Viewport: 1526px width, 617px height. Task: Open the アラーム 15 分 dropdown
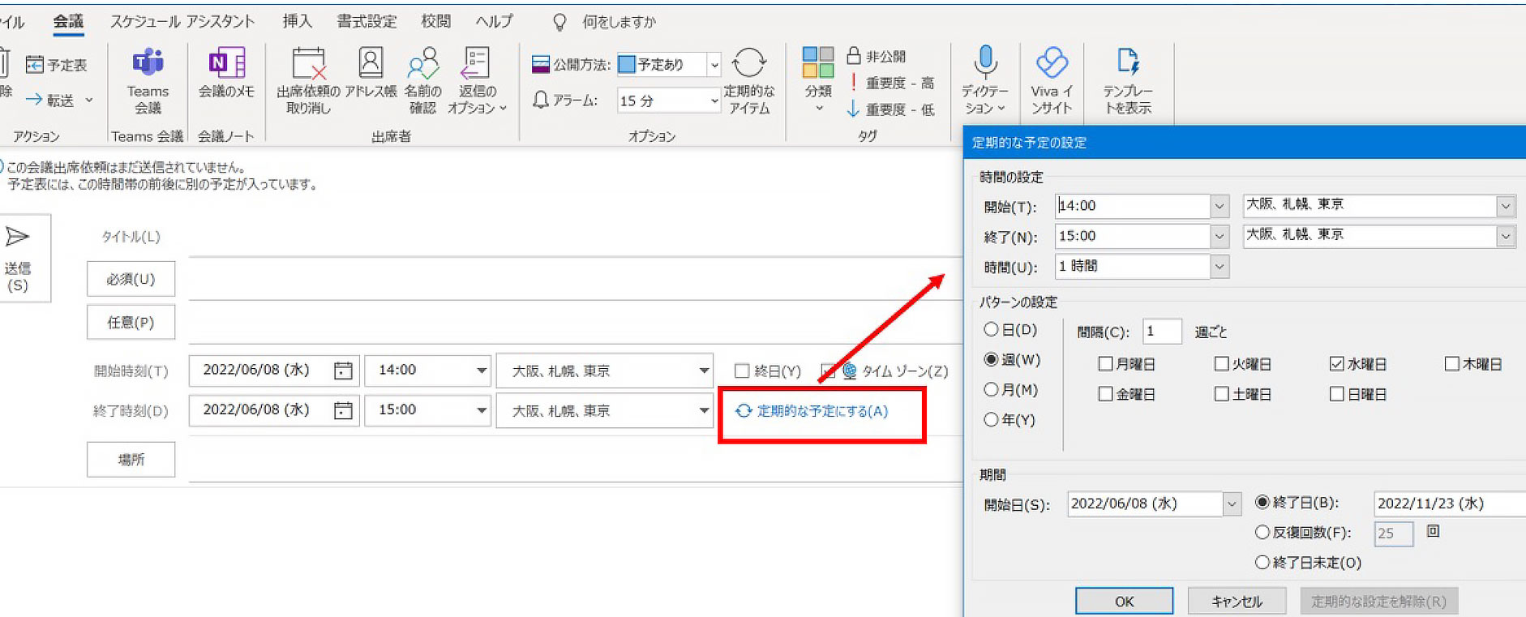714,101
